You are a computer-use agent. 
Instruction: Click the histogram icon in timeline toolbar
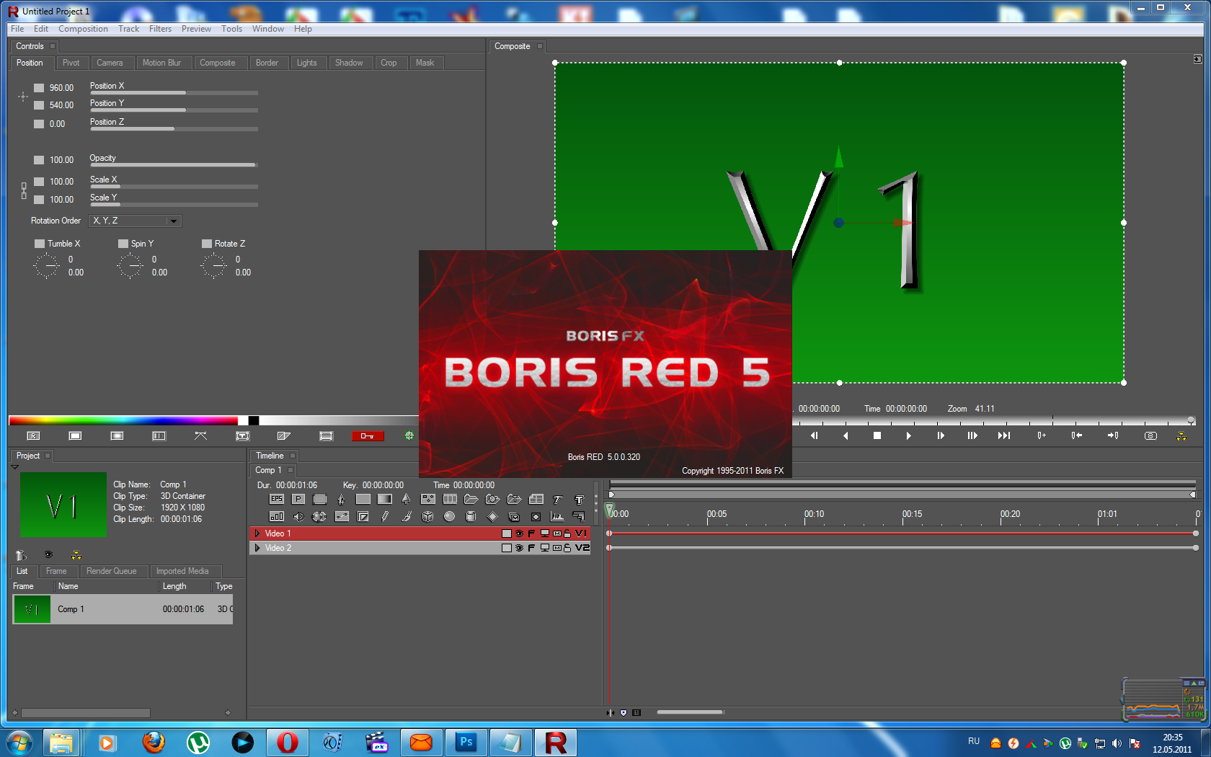coord(557,517)
